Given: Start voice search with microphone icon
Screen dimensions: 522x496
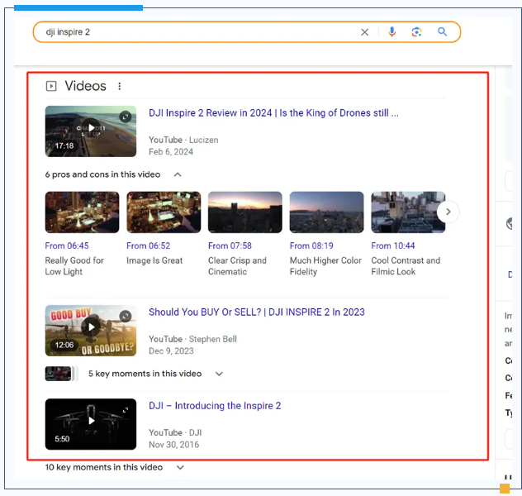Looking at the screenshot, I should (x=391, y=32).
